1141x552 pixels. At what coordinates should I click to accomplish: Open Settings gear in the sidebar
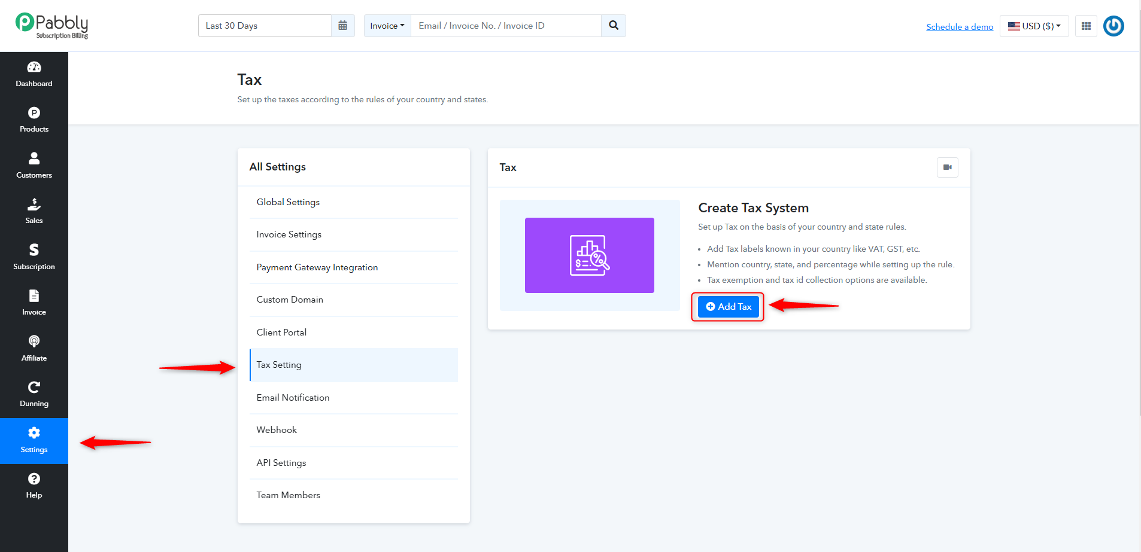point(34,441)
